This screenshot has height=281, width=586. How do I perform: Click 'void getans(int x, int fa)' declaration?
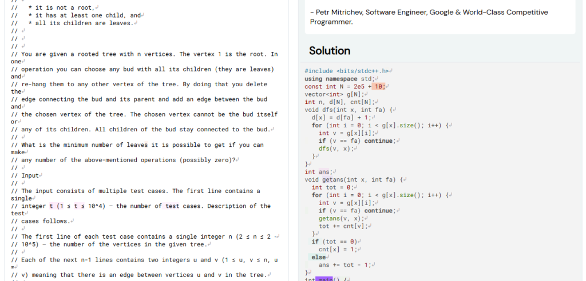[x=354, y=179]
